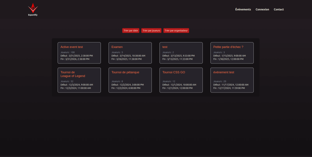Viewport: 312px width, 157px height.
Task: Click Début : 1/15/2025, 9:00:00 AM
Action: coord(229,56)
